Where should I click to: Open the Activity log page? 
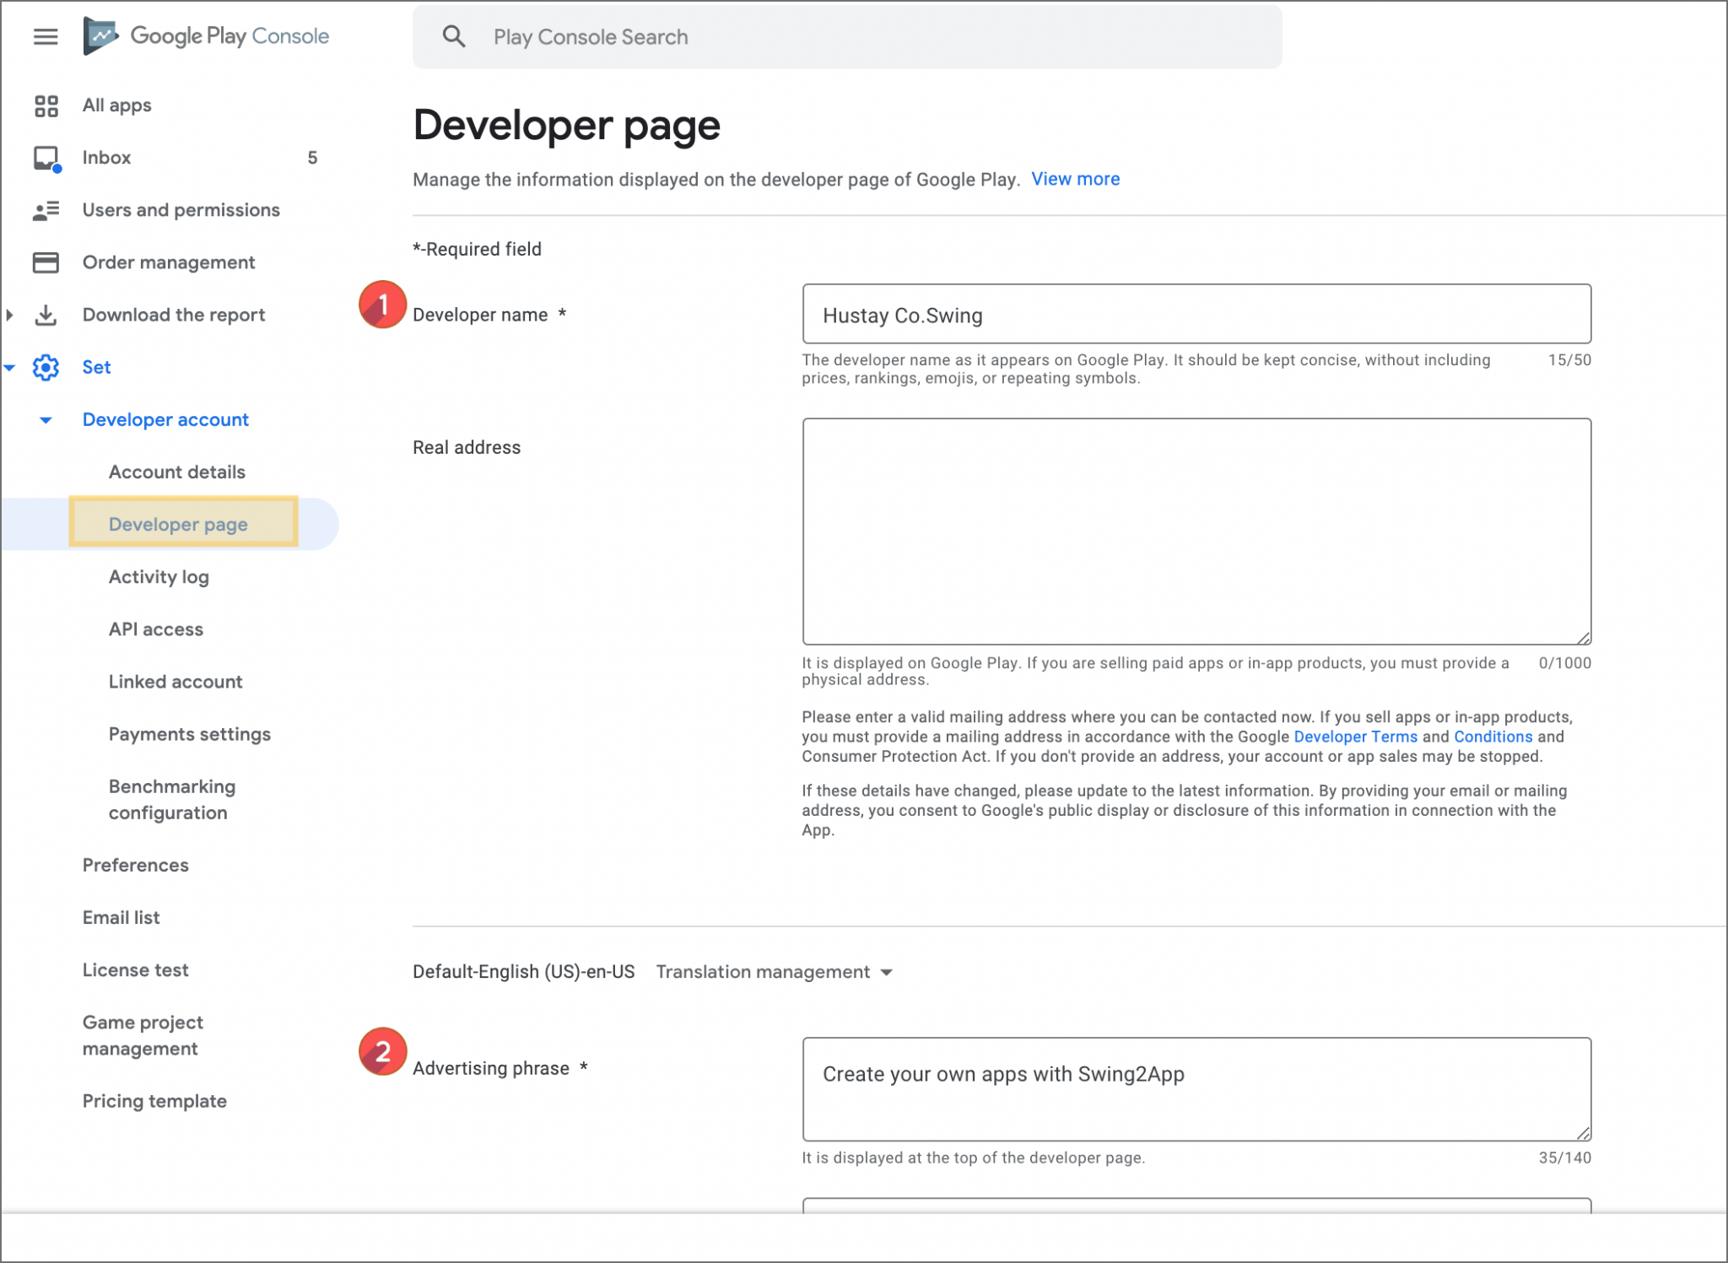(159, 576)
